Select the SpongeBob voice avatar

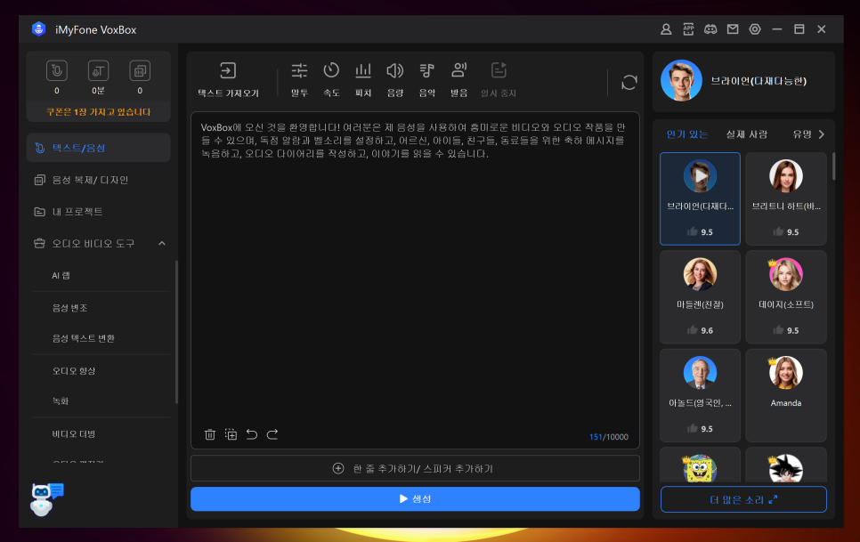tap(700, 468)
